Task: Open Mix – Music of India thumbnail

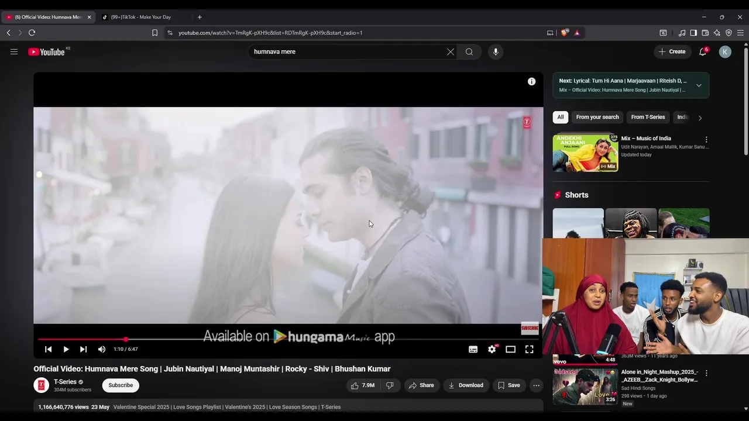Action: (585, 153)
